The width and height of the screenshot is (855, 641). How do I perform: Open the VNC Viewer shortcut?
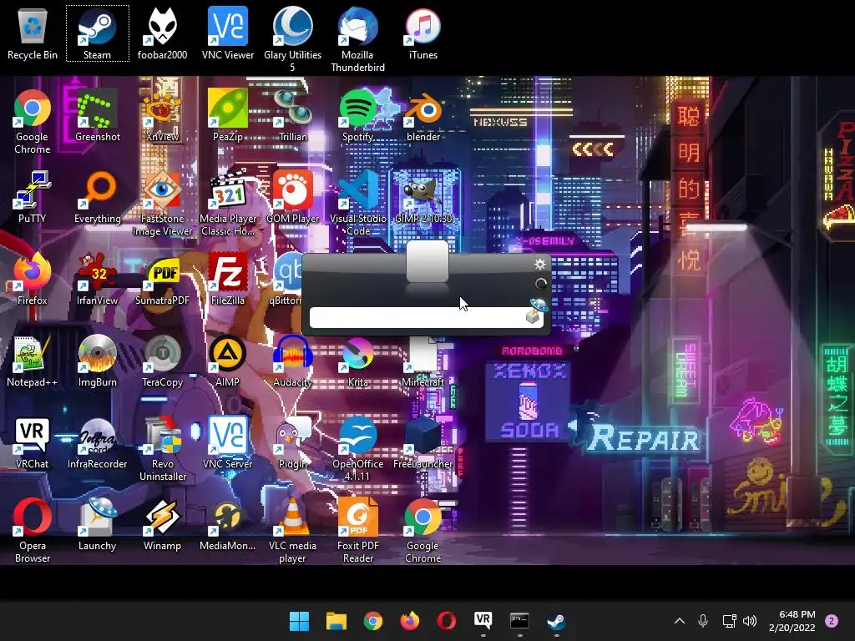point(228,33)
